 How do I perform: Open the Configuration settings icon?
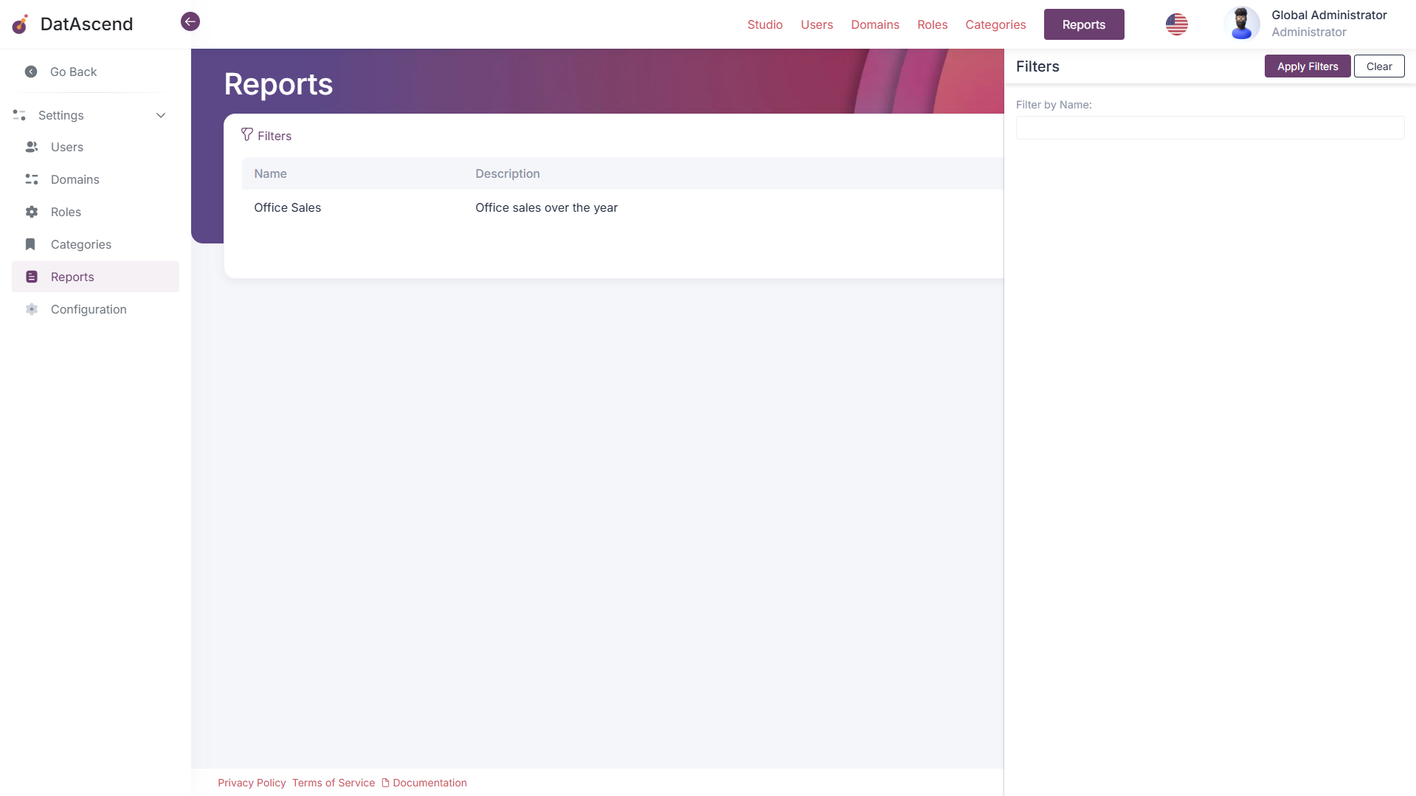[32, 309]
